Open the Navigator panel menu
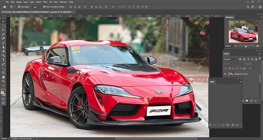263x140 pixels. tap(261, 17)
